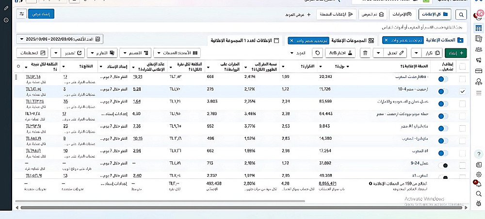Click the المخططات charts button

point(32,53)
